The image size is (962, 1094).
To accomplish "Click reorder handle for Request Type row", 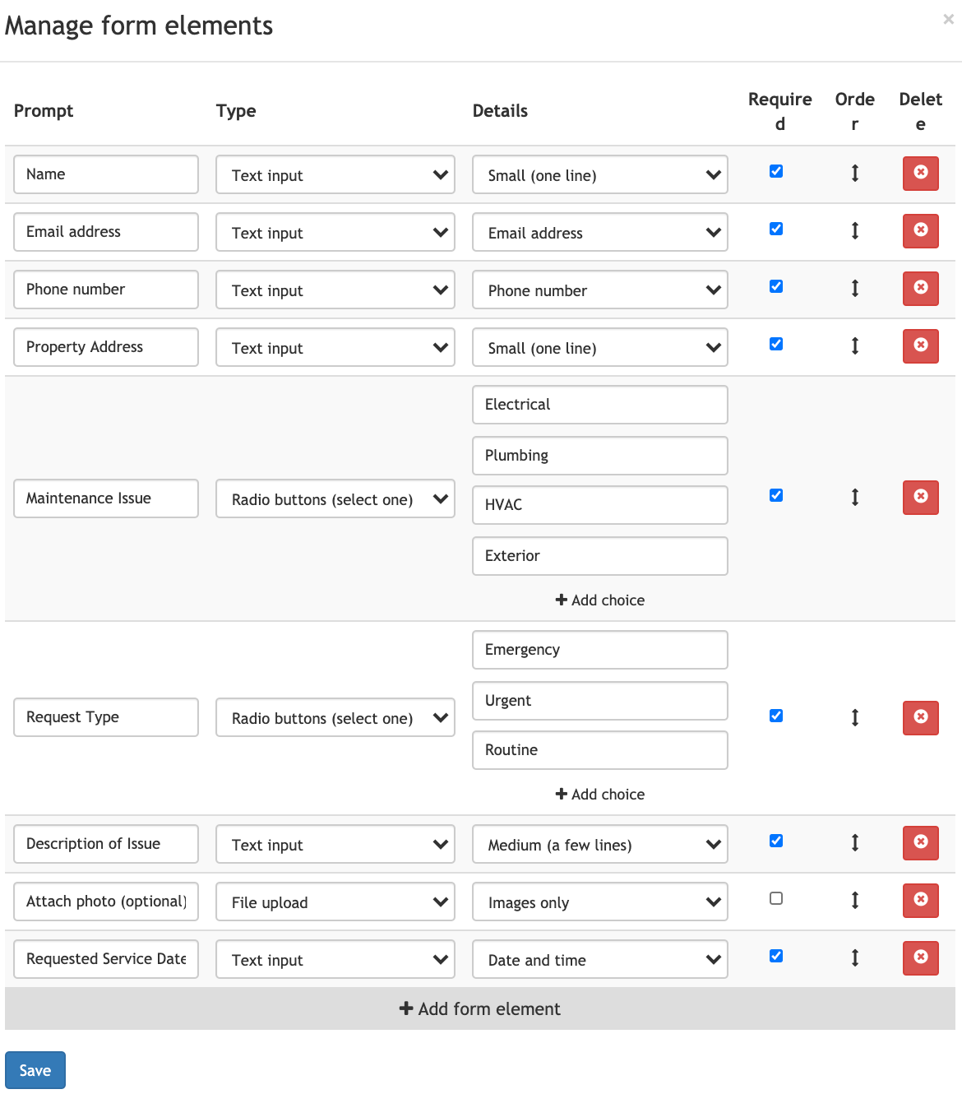I will [x=855, y=718].
